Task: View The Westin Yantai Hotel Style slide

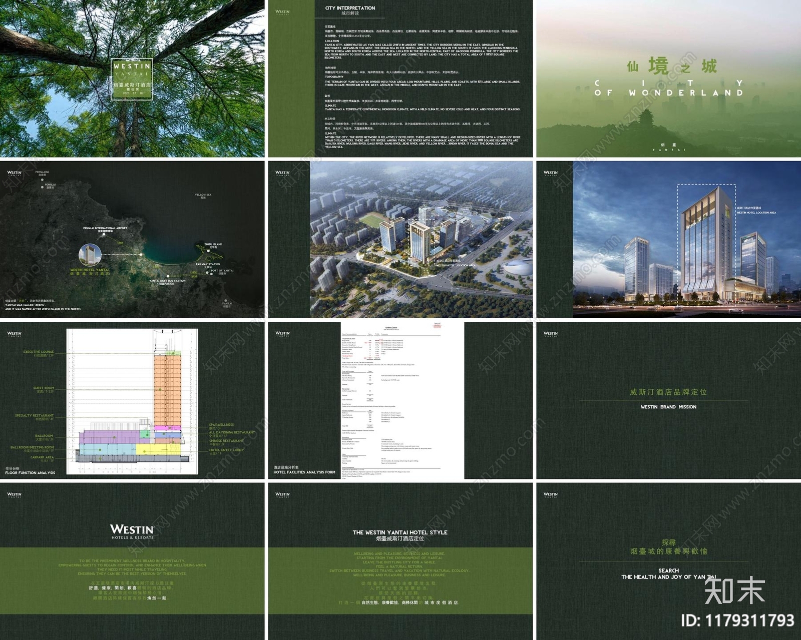Action: (x=400, y=561)
